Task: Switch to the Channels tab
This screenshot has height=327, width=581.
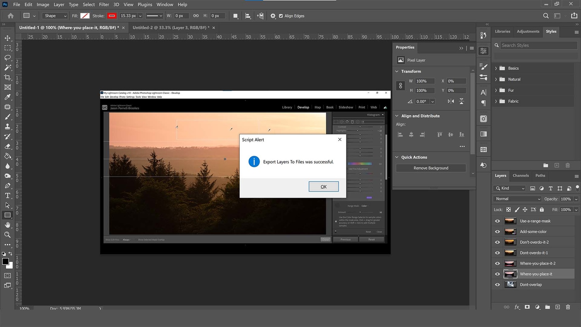Action: (x=520, y=176)
